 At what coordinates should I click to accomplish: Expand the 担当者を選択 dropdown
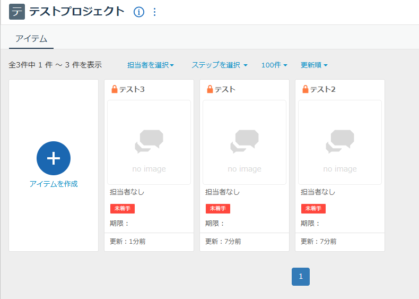(151, 65)
